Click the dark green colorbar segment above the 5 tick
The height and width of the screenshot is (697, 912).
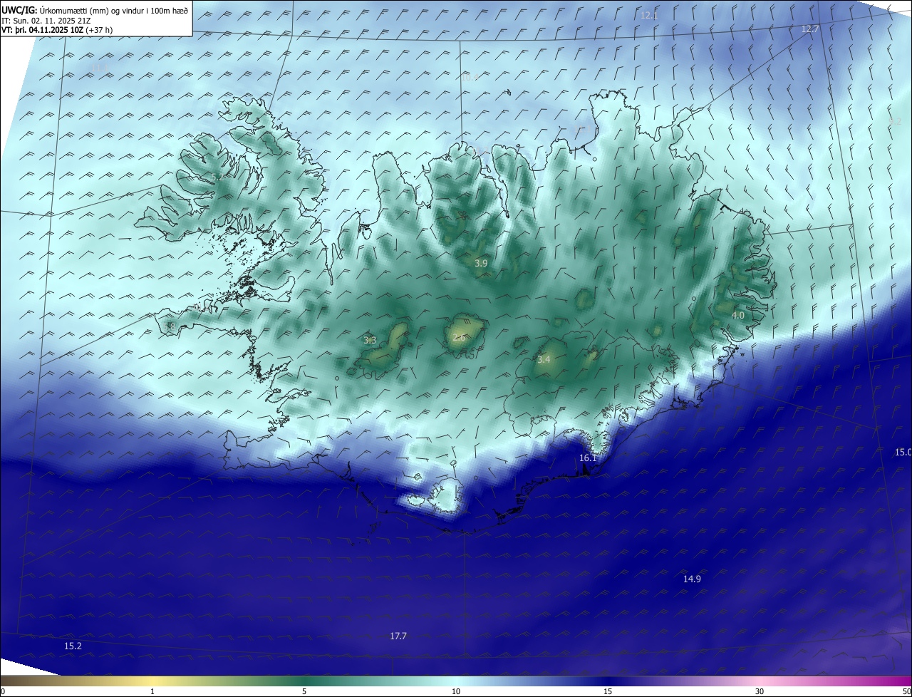pyautogui.click(x=304, y=681)
